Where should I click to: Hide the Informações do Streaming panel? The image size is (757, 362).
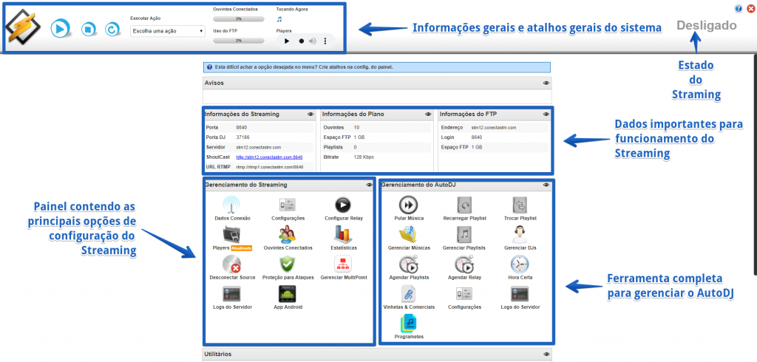310,115
